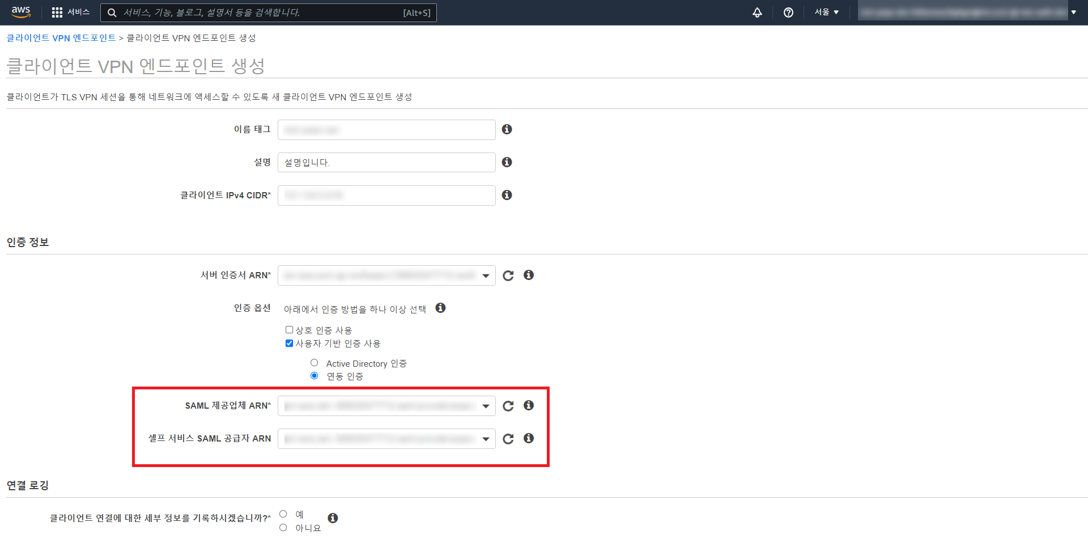Click the AWS logo home icon
The width and height of the screenshot is (1088, 543).
[21, 12]
